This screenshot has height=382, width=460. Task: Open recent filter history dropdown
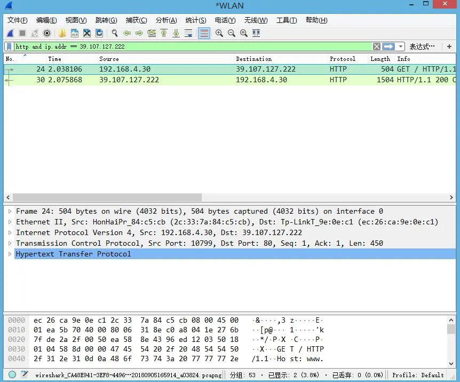[400, 46]
